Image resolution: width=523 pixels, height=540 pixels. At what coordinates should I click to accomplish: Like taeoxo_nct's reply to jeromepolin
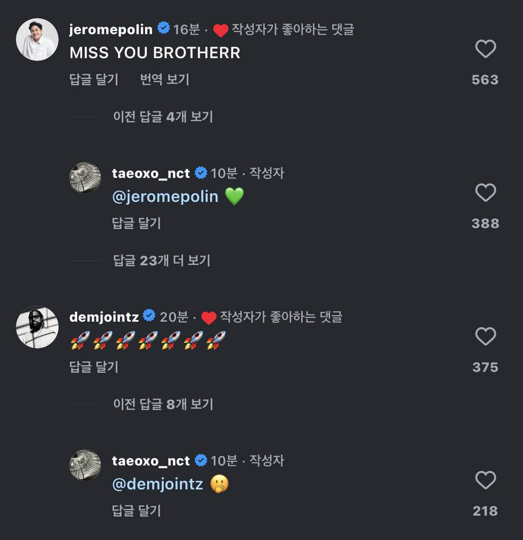click(x=485, y=193)
